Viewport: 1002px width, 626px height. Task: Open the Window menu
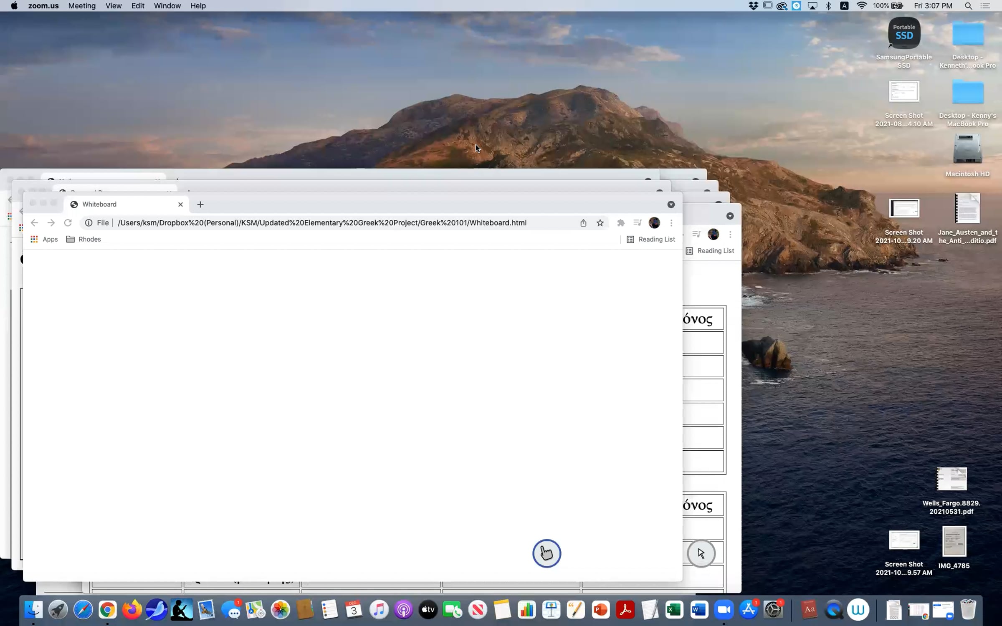pyautogui.click(x=167, y=6)
